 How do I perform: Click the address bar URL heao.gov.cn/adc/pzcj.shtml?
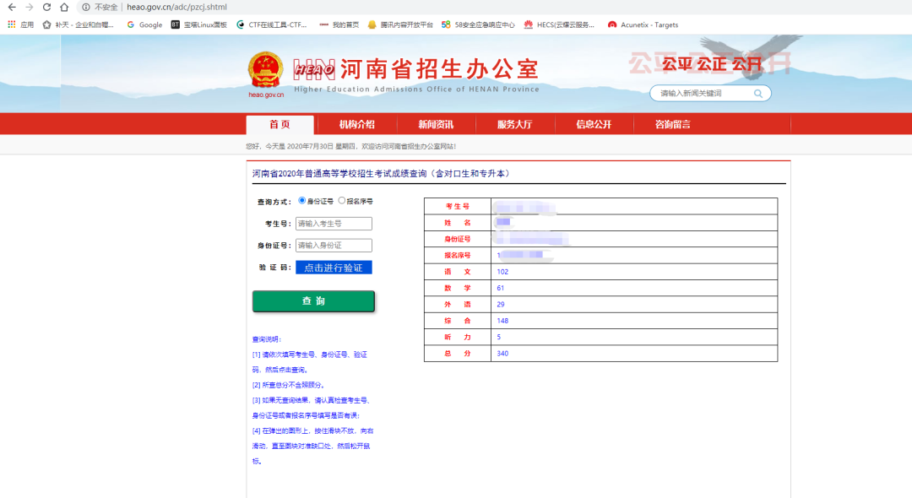tap(176, 7)
